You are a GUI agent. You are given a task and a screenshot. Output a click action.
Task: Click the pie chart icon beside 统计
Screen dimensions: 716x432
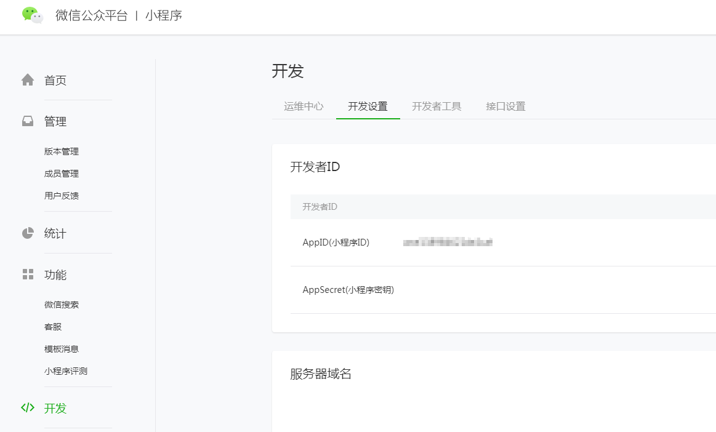tap(28, 233)
